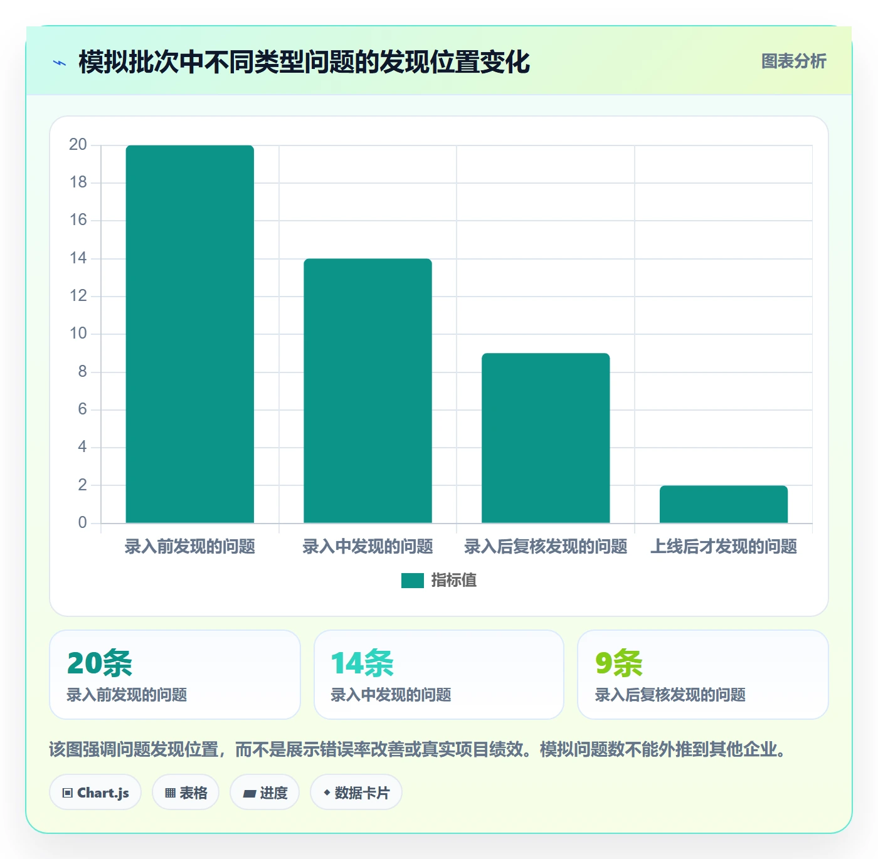Click the 录入后复核发现的问题 bar in the chart
878x859 pixels.
546,438
